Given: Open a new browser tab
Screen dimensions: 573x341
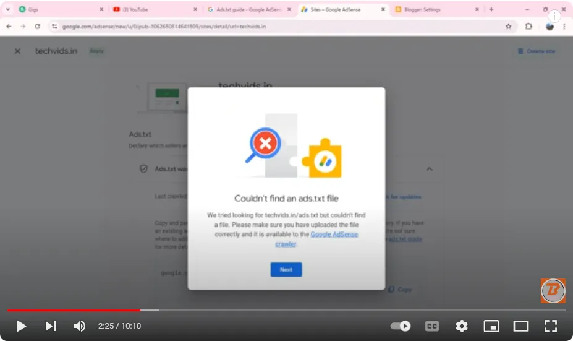Looking at the screenshot, I should pos(491,9).
